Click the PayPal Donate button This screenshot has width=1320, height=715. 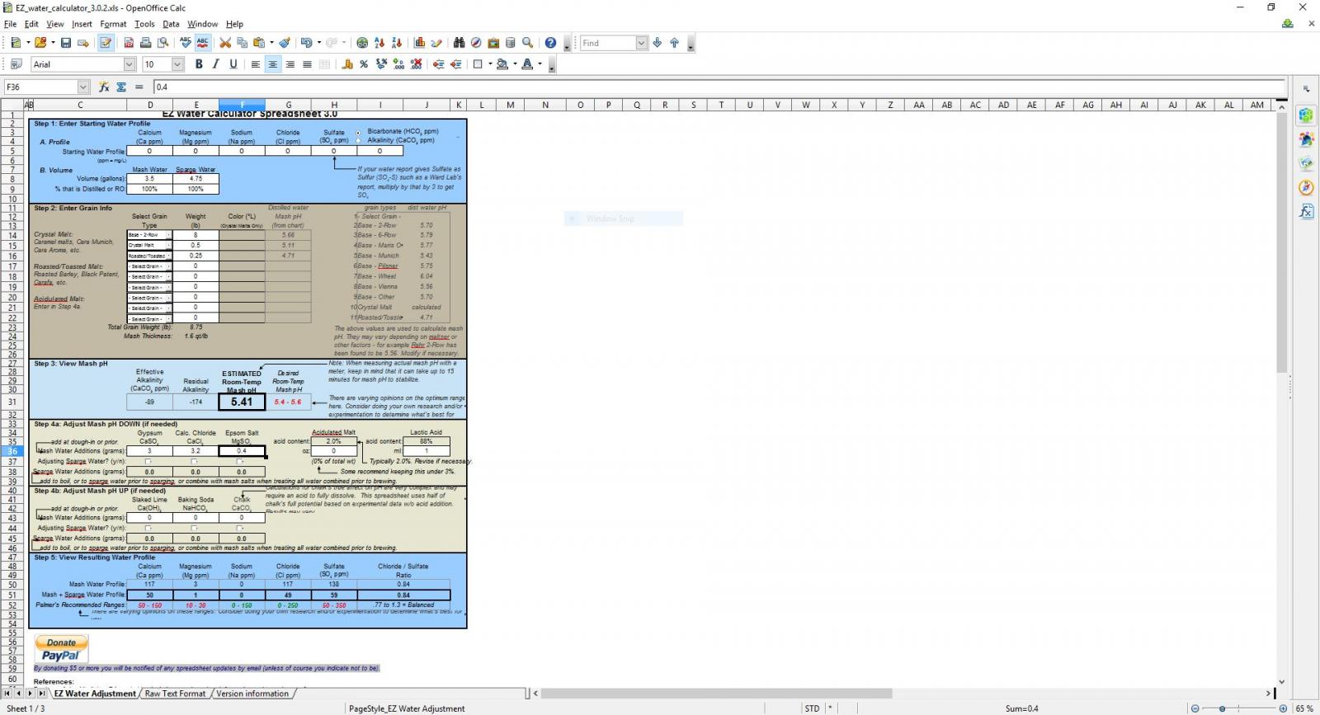(61, 648)
